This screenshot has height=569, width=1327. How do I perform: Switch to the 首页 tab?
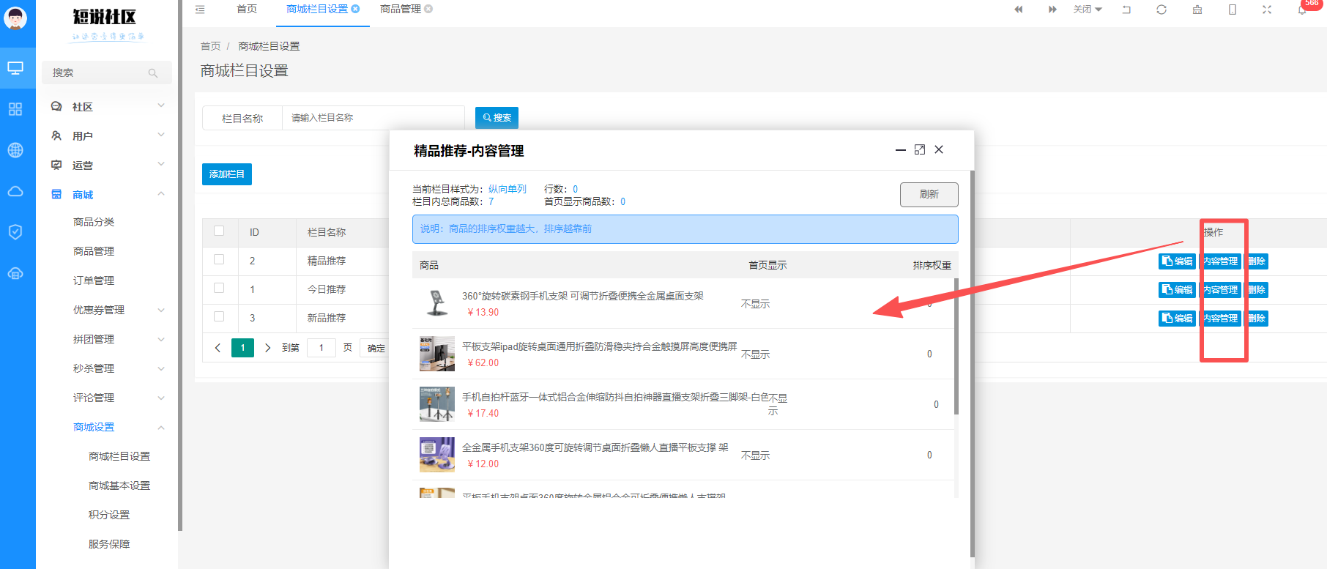[247, 9]
